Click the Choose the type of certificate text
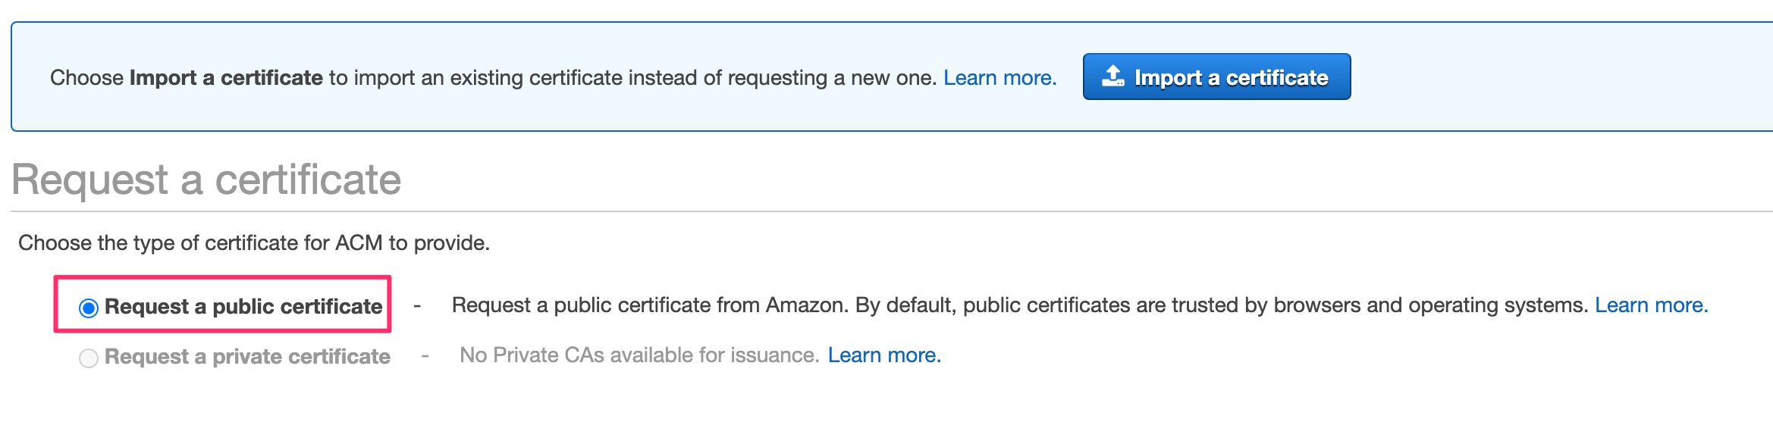The image size is (1773, 444). click(254, 243)
